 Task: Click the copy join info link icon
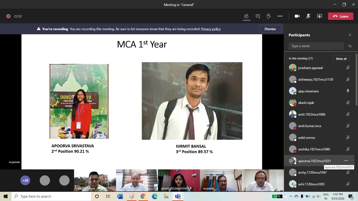[350, 46]
